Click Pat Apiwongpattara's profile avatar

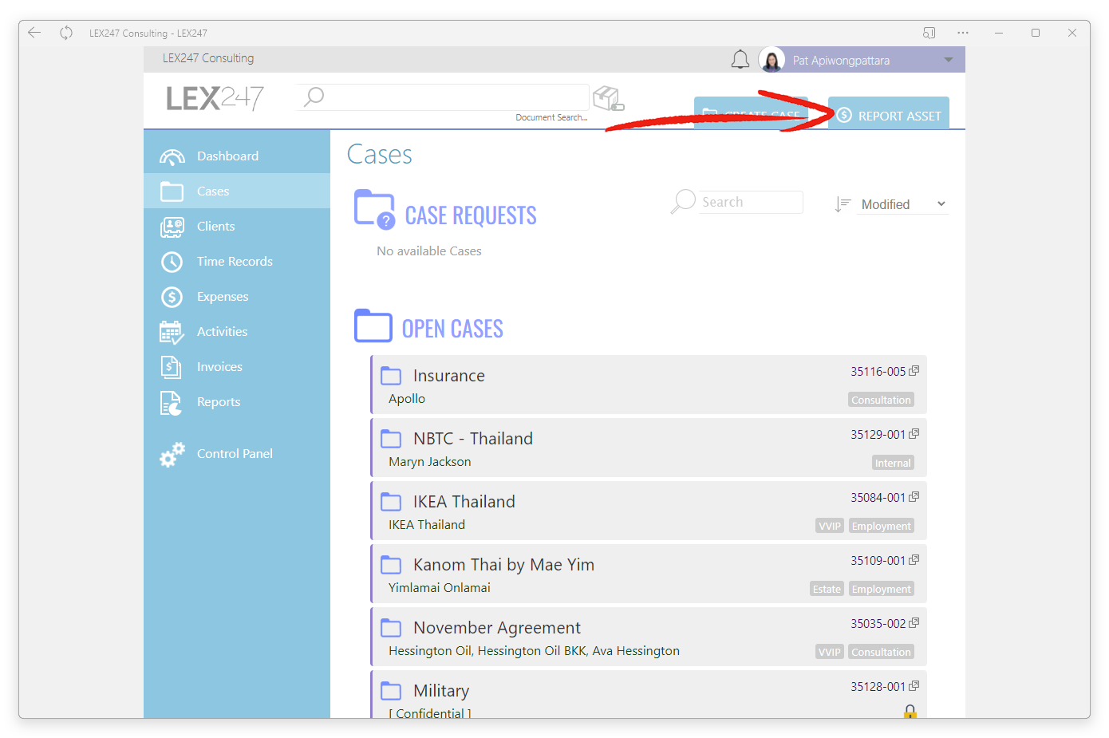click(772, 60)
